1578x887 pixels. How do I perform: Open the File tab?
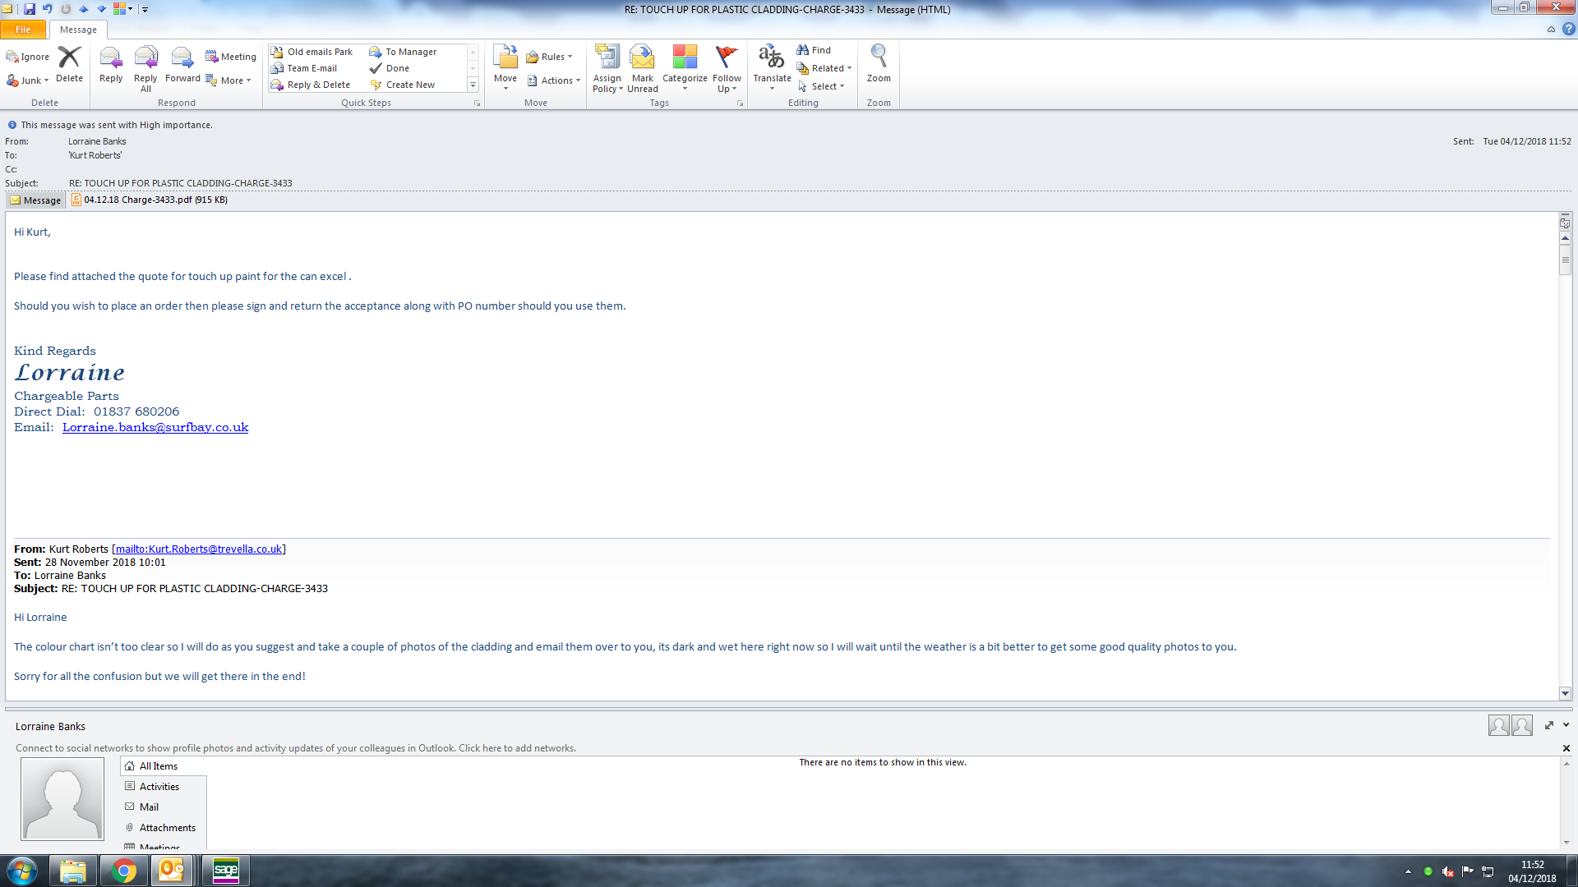[23, 30]
